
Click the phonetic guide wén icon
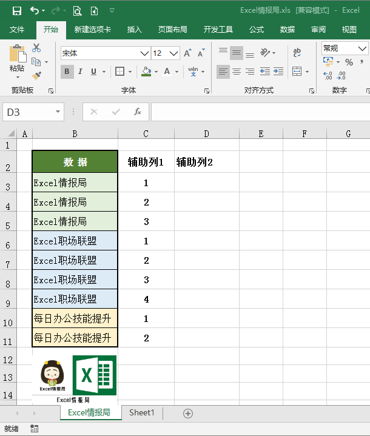pos(193,72)
